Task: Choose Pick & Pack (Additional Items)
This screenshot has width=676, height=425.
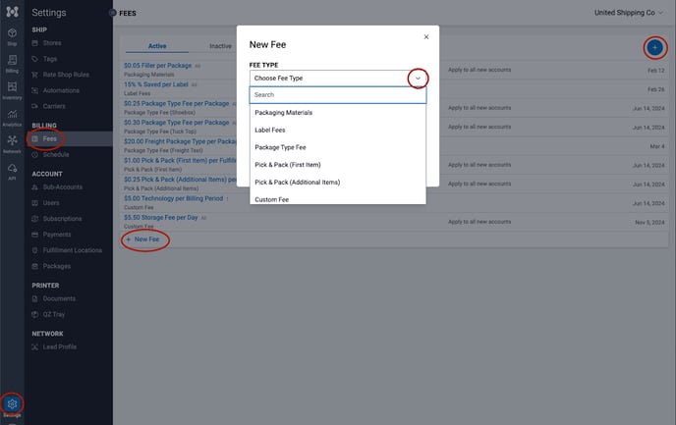Action: tap(297, 183)
